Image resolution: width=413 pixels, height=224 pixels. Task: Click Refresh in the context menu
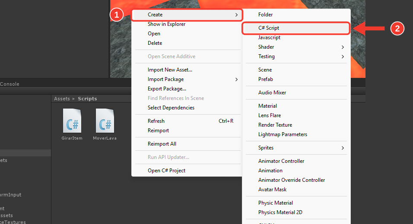pyautogui.click(x=187, y=121)
